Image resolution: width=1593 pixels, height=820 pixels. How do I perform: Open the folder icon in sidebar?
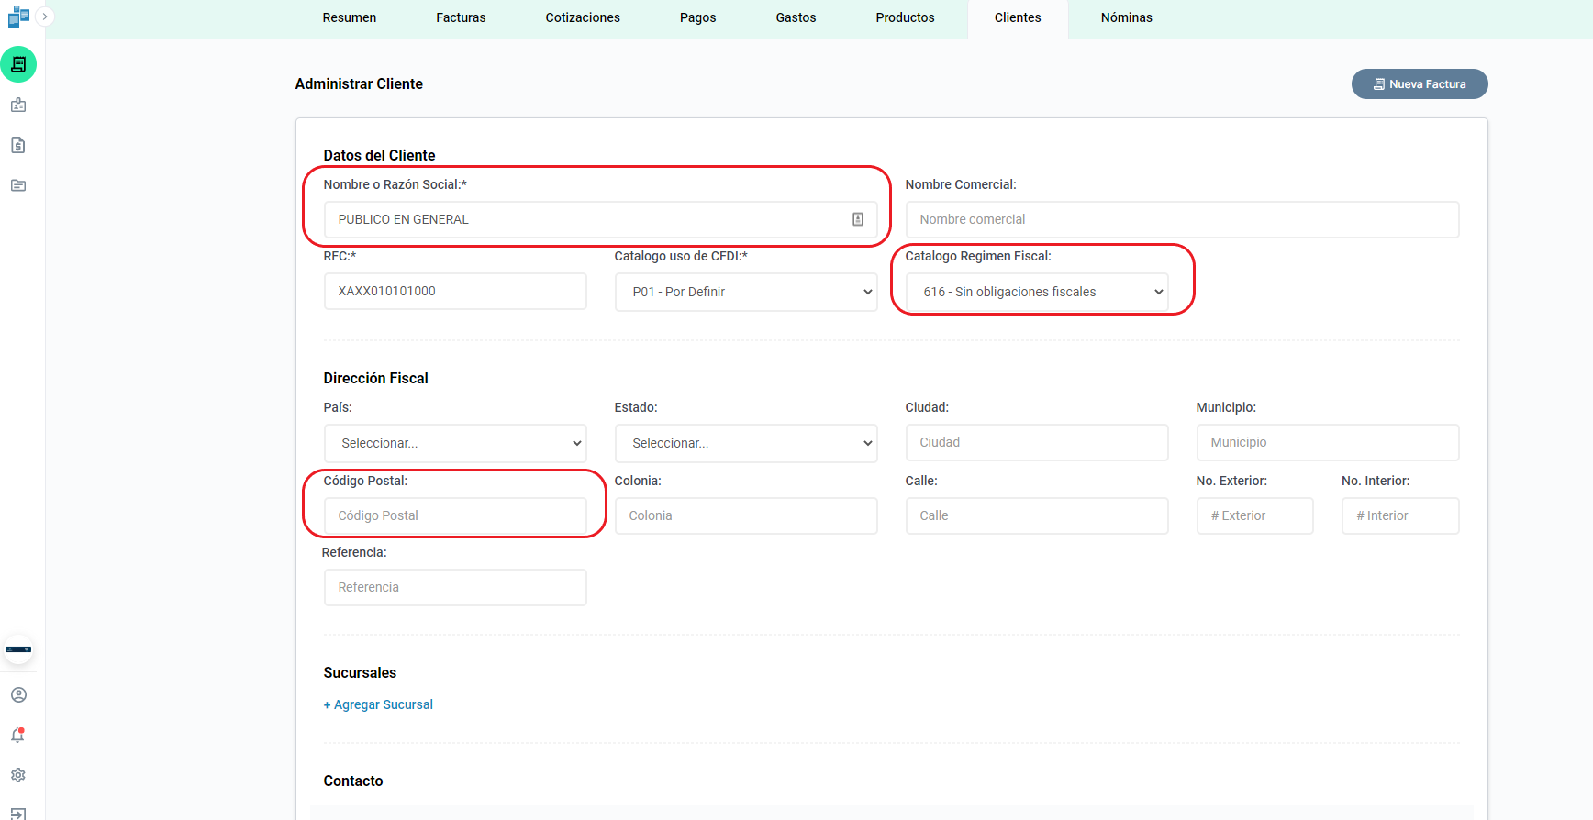(x=18, y=185)
